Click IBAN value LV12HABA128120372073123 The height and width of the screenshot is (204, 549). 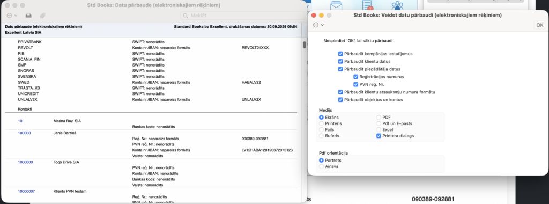point(267,150)
